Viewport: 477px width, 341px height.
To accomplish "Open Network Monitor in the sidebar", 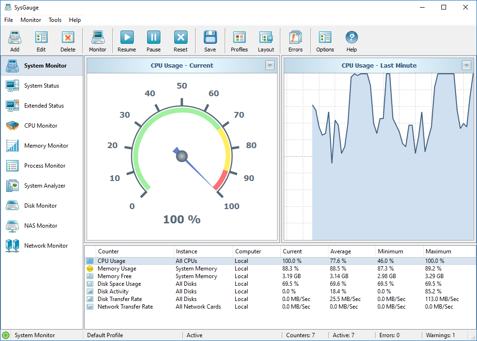I will 42,246.
